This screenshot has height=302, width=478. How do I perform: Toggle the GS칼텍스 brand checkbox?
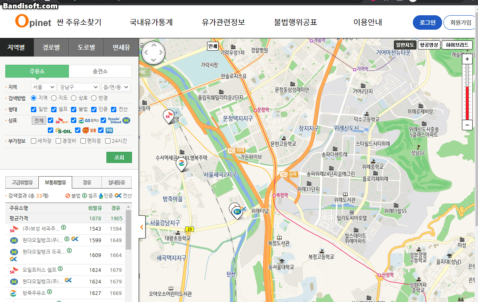[x=73, y=120]
